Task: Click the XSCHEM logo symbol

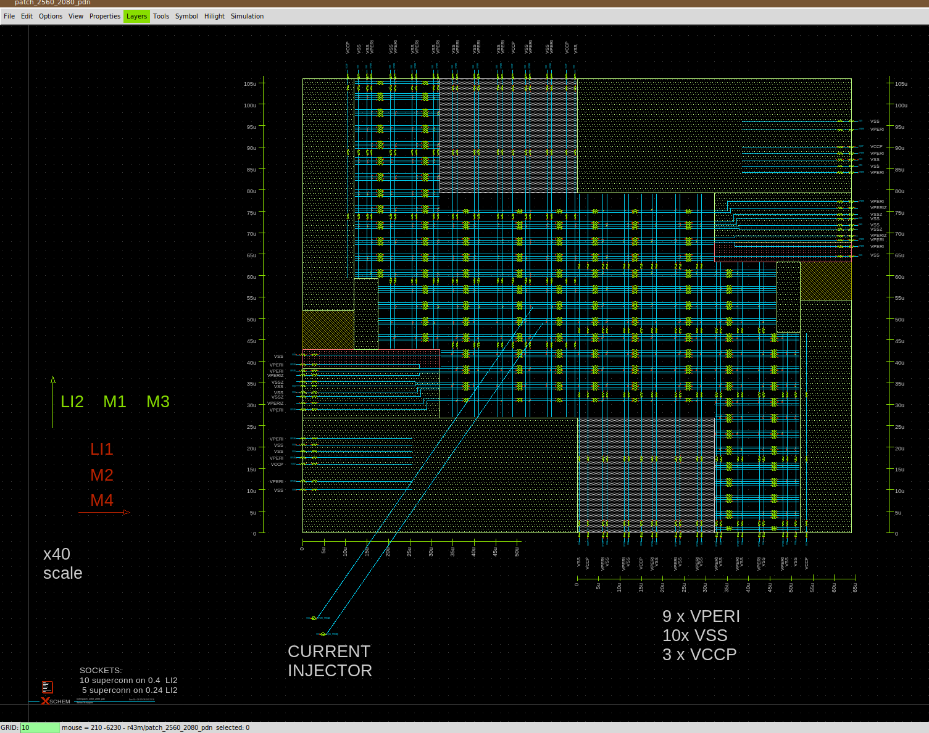Action: coord(56,701)
